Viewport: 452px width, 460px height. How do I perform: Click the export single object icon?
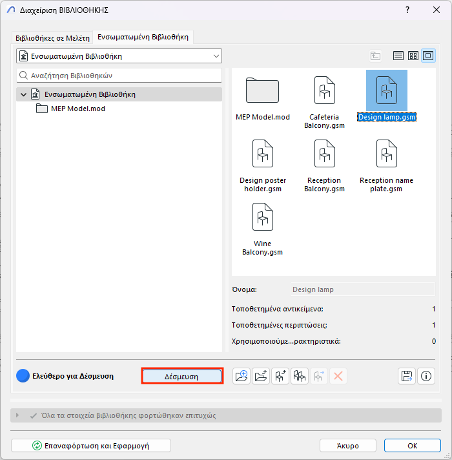280,376
